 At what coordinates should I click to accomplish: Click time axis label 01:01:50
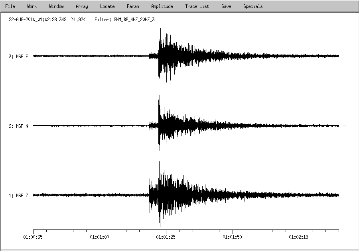click(232, 237)
